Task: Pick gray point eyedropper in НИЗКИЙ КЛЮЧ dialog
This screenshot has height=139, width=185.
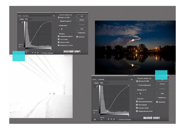Action: 111,119
